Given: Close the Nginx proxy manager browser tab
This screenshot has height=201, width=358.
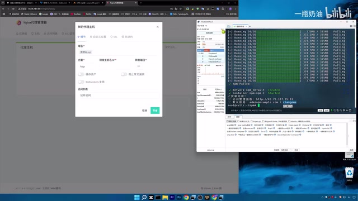Looking at the screenshot, I should tap(136, 3).
